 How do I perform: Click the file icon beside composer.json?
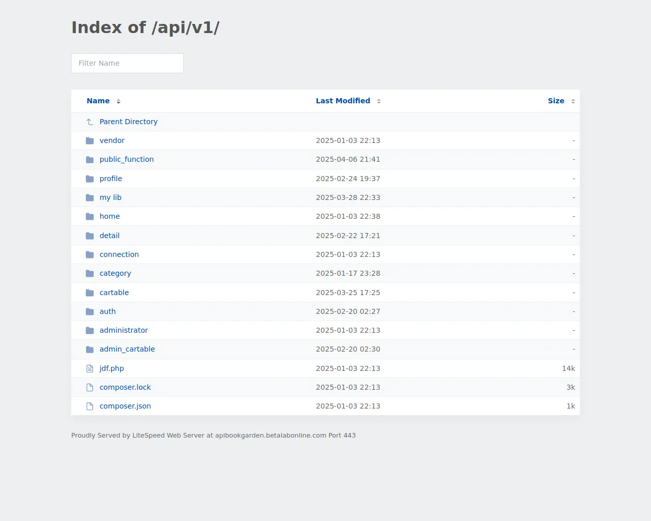coord(90,406)
